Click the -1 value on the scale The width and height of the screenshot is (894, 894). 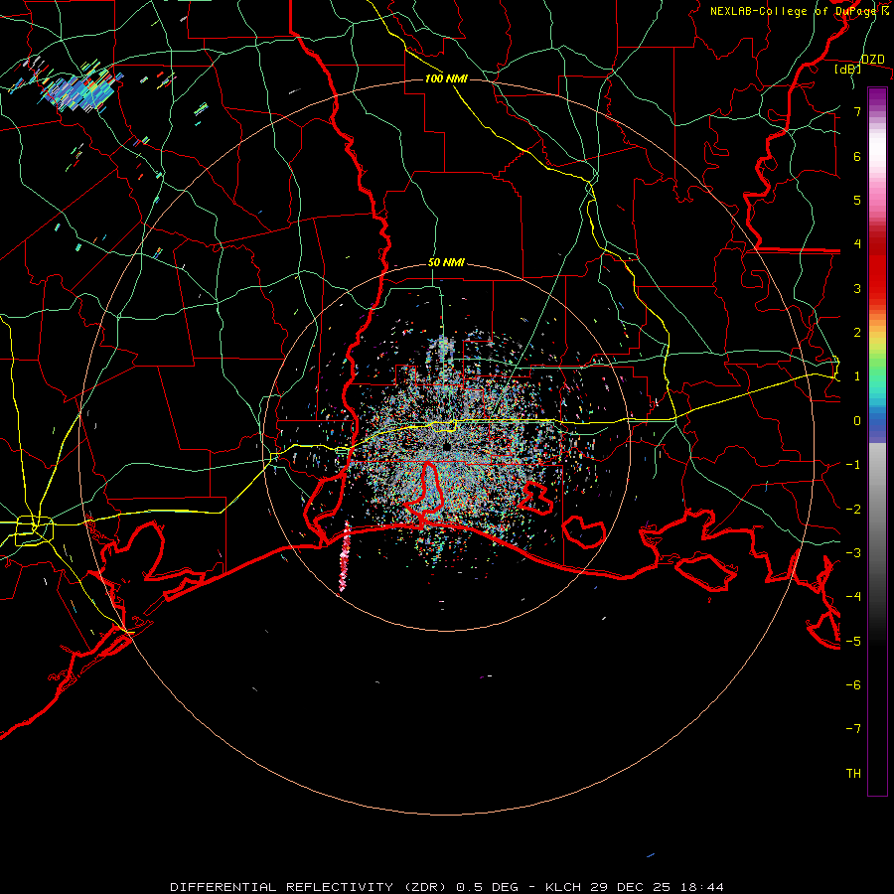coord(853,465)
